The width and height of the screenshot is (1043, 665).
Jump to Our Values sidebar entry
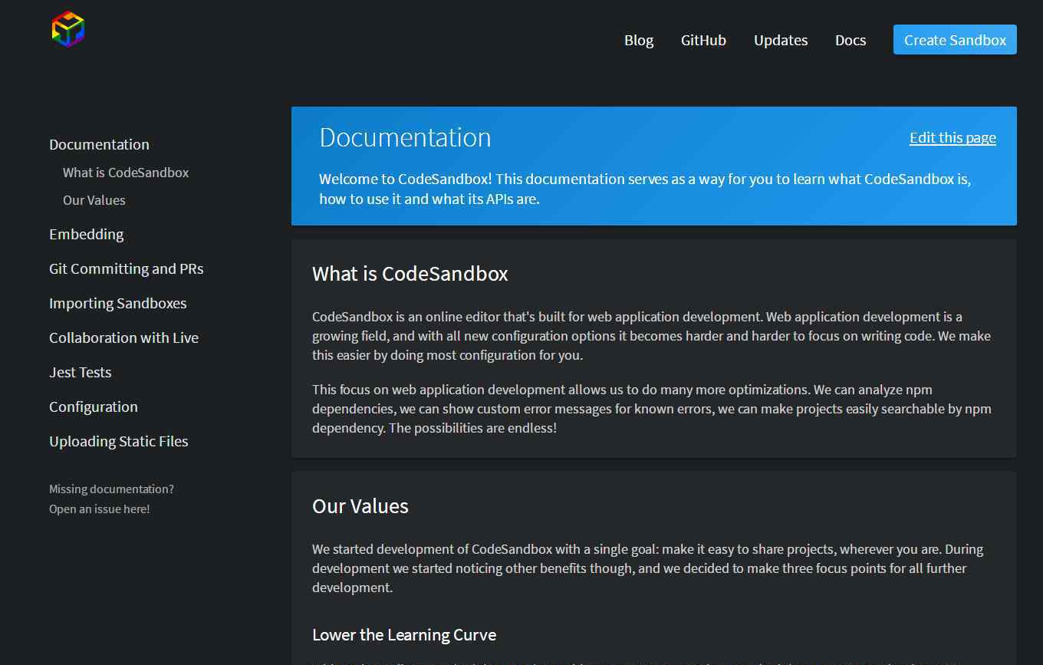pos(94,200)
